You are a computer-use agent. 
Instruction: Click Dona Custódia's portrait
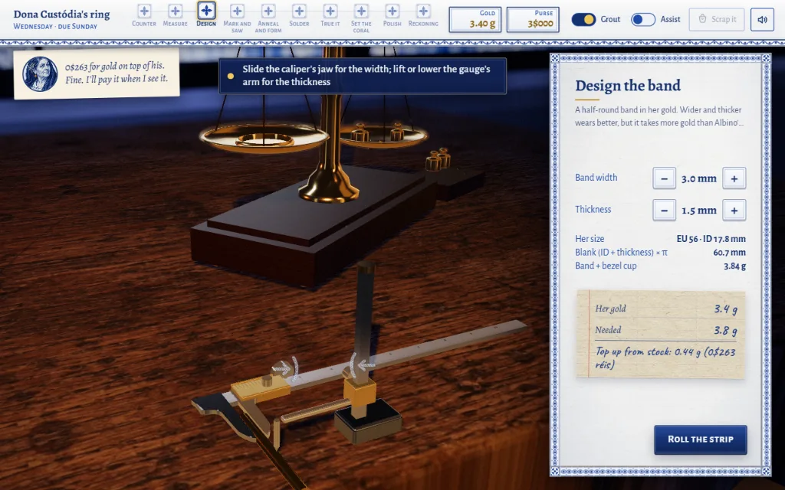[40, 74]
